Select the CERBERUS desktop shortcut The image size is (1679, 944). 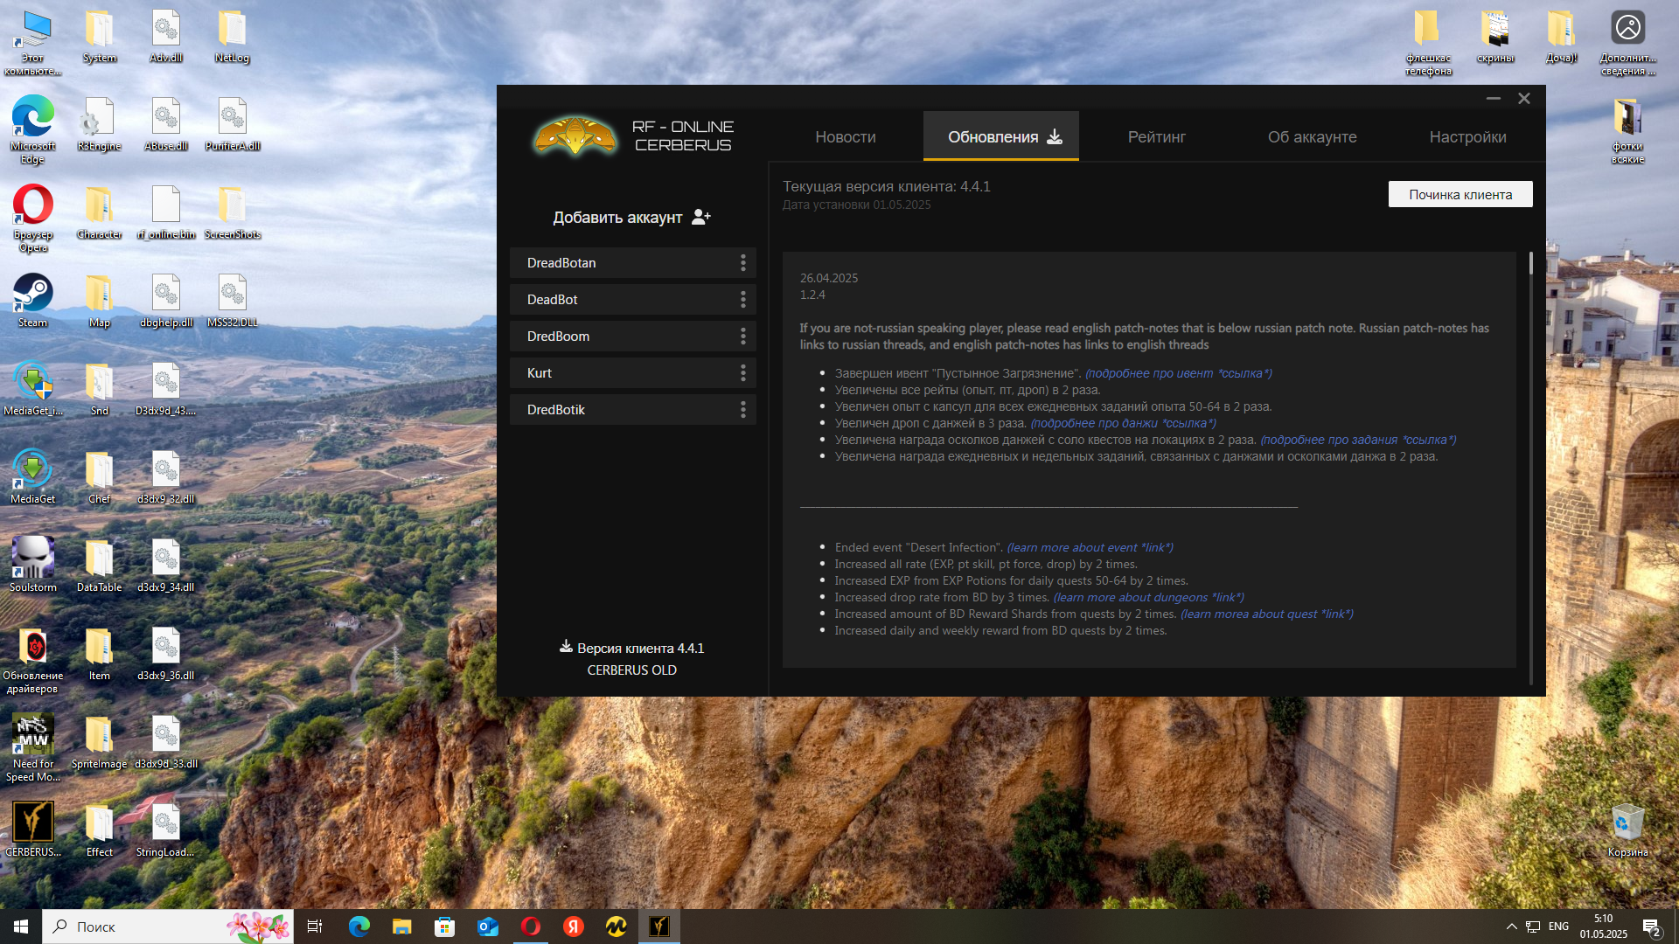click(x=33, y=830)
